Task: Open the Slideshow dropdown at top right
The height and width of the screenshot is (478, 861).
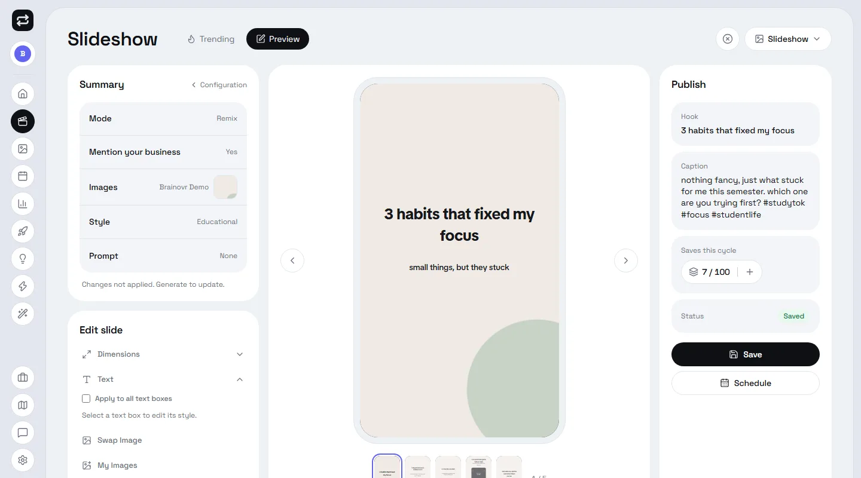Action: point(788,39)
